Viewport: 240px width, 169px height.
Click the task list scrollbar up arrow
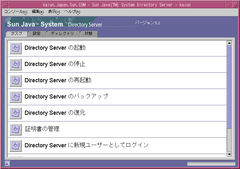pos(229,43)
